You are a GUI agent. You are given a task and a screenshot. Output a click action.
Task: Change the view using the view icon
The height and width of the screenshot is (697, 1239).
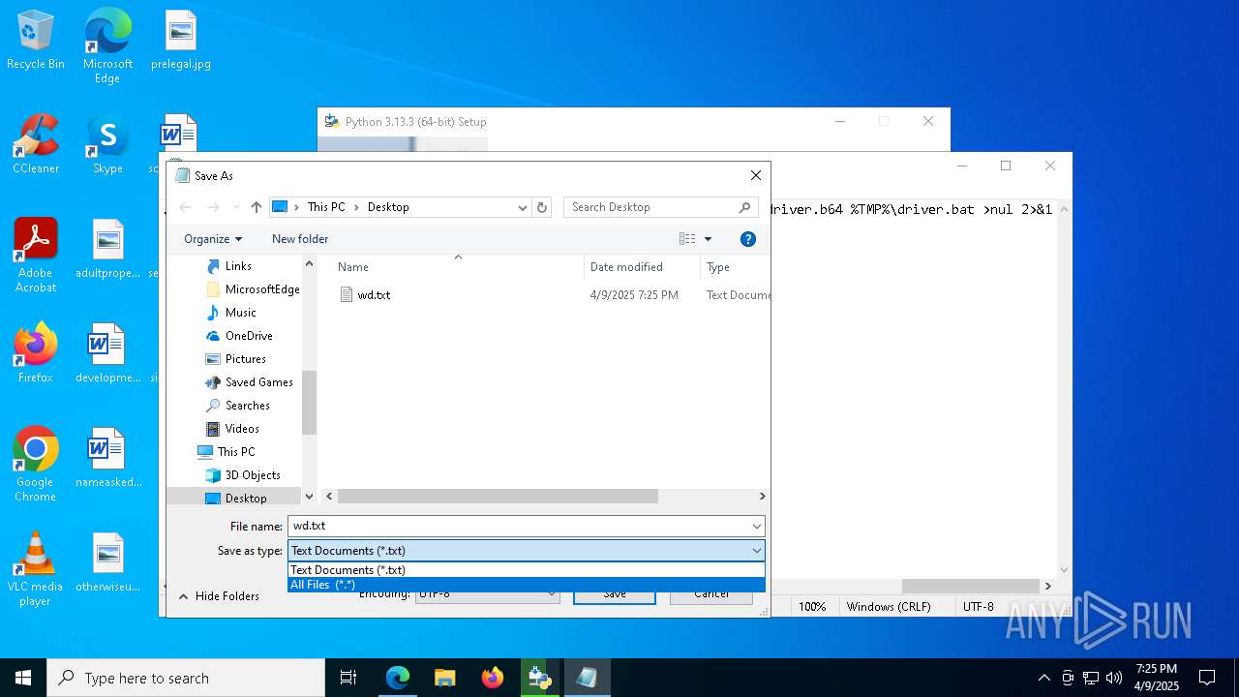point(687,239)
